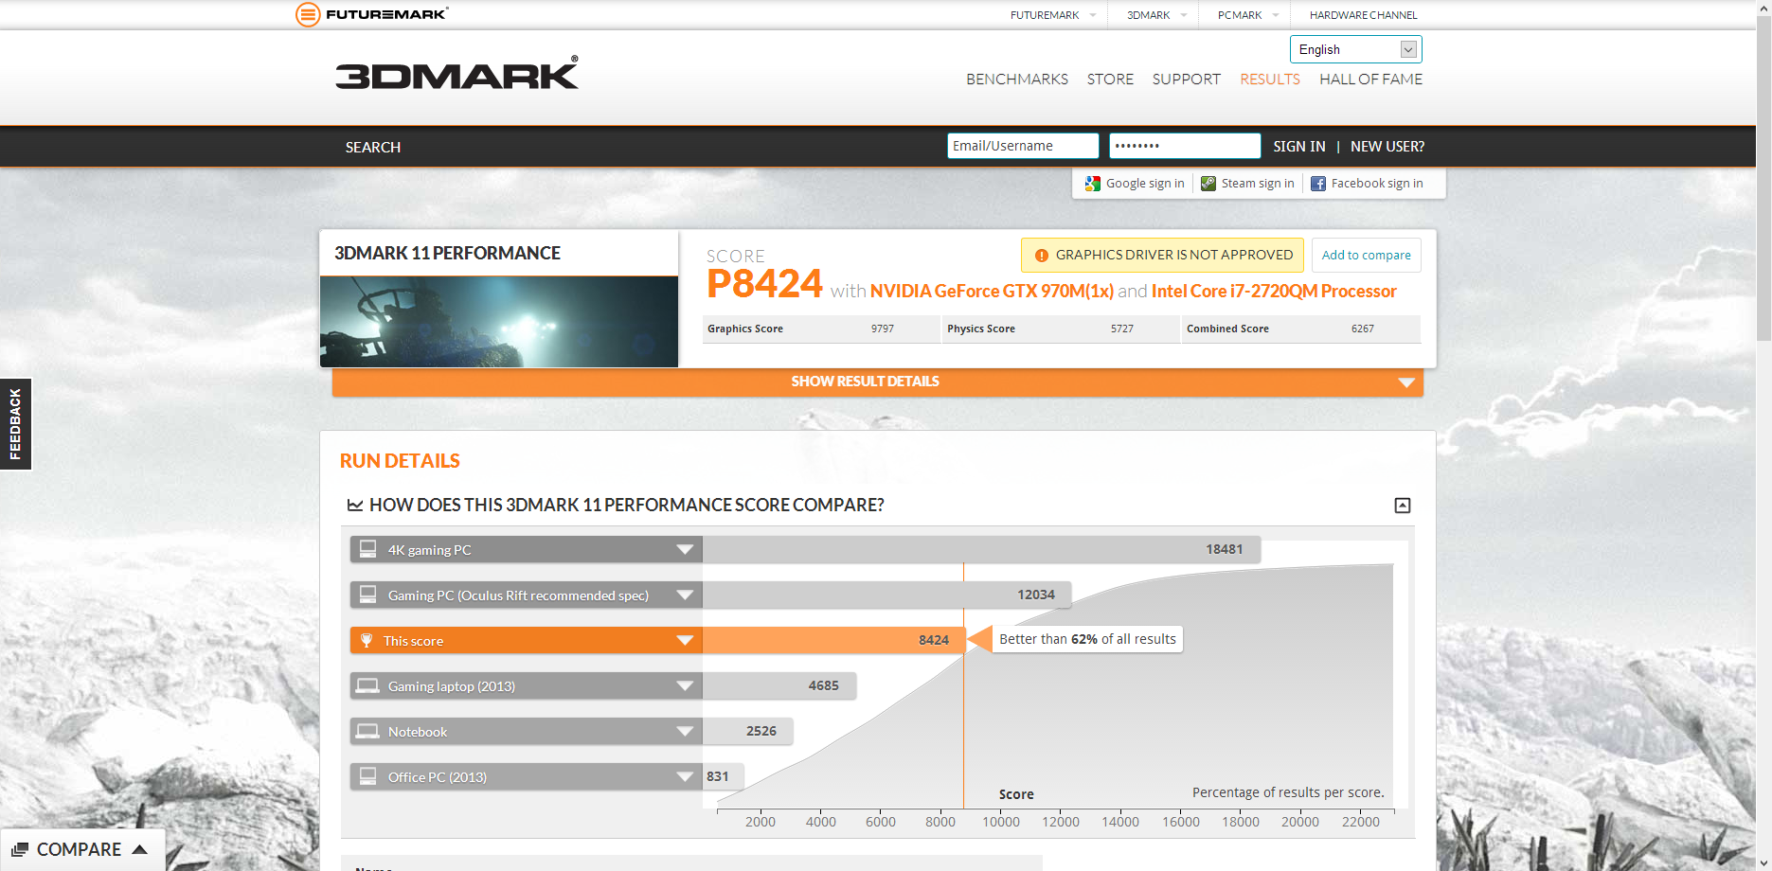Click the Oculus Rift gaming PC monitor icon
Screen dimensions: 1772x871
pos(367,595)
